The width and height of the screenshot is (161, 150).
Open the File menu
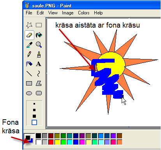(29, 13)
